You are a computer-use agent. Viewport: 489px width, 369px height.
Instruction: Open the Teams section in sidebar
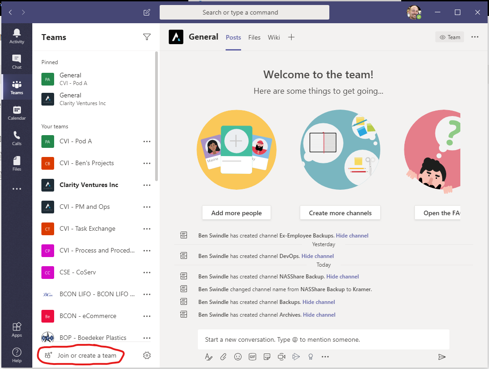(16, 87)
